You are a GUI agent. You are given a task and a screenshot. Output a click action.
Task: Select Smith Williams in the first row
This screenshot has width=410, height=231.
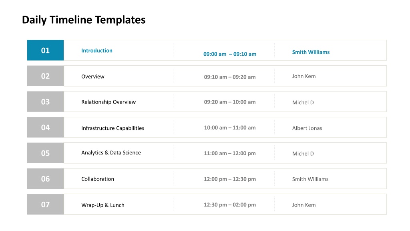click(311, 52)
